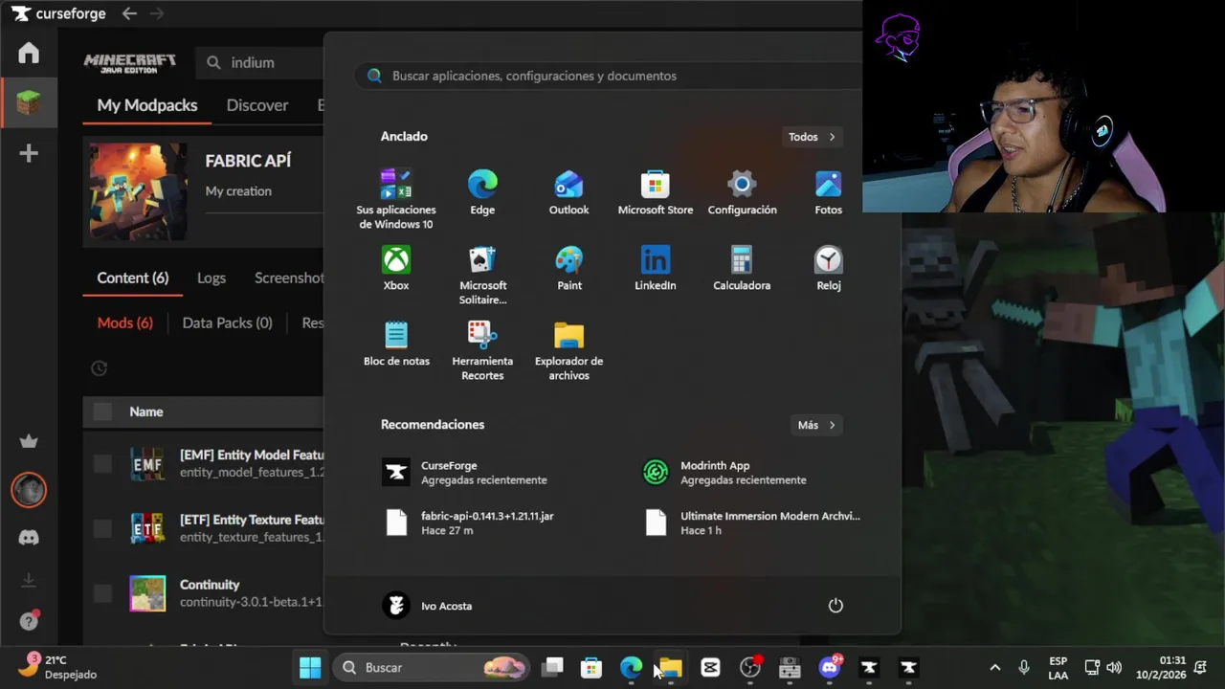Screen dimensions: 1225x689
Task: Open Fotos from pinned apps
Action: pos(828,192)
